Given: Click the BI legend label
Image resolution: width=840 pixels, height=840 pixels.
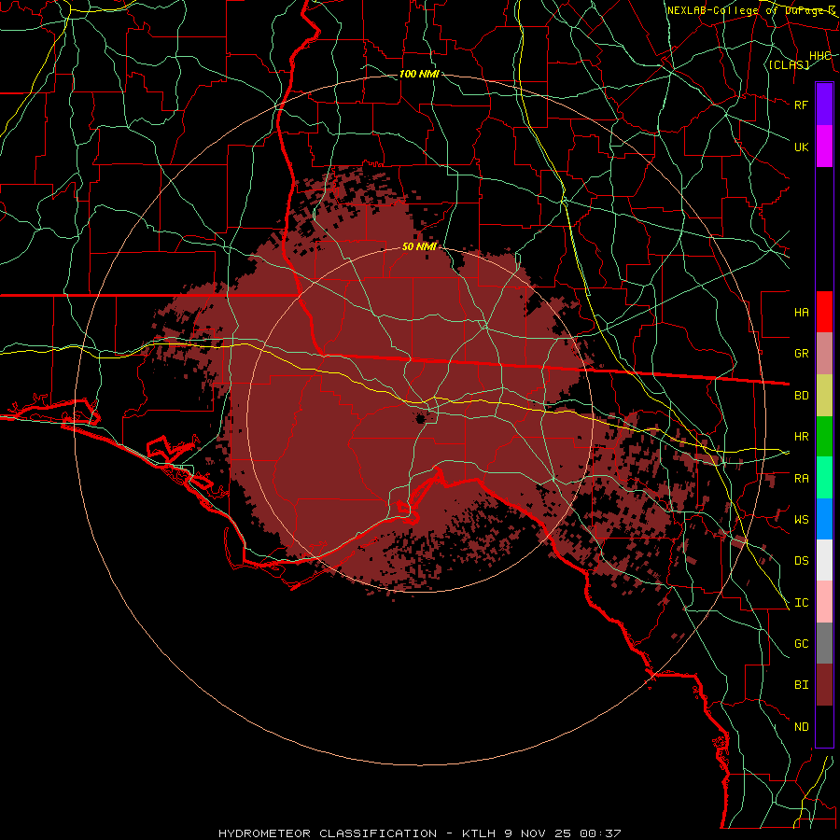Looking at the screenshot, I should coord(801,685).
